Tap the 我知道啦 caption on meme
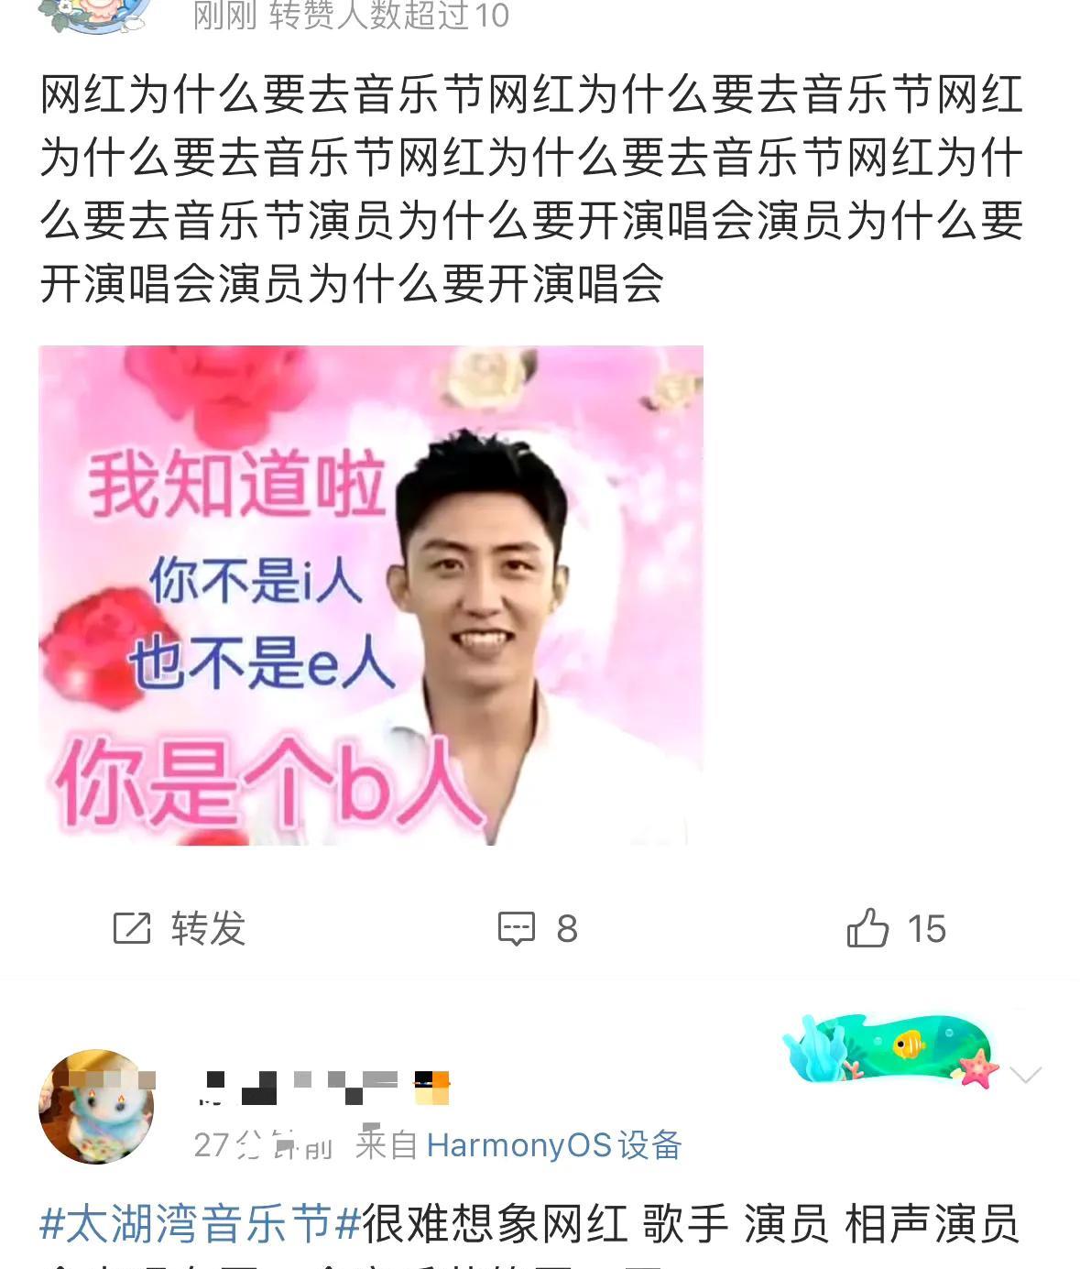1080x1269 pixels. 236,485
